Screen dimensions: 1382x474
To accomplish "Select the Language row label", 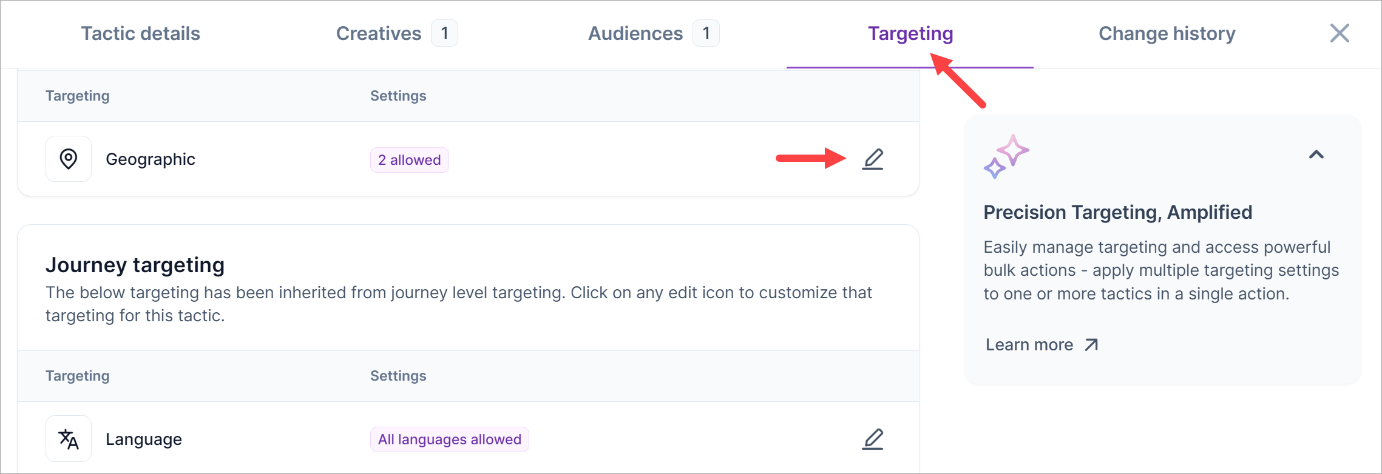I will click(144, 439).
